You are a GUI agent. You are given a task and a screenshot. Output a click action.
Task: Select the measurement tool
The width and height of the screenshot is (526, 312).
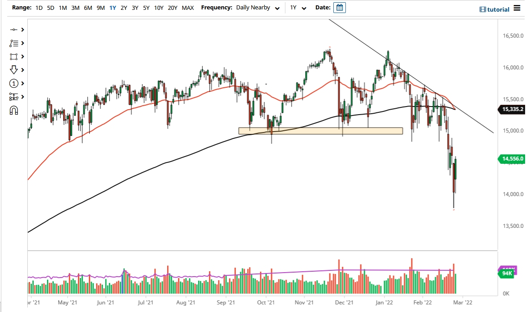[x=13, y=97]
